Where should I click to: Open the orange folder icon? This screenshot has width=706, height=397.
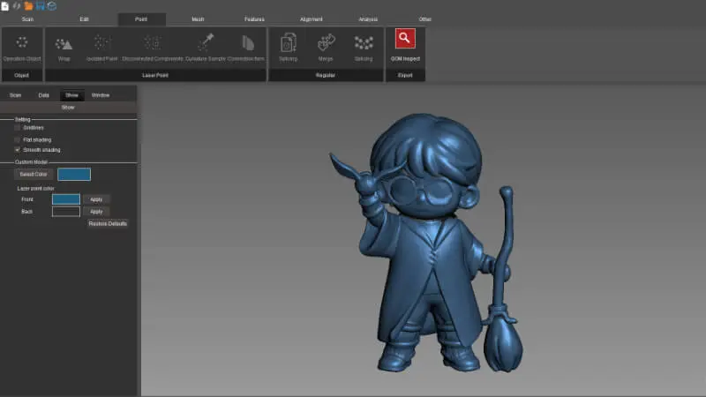point(28,6)
